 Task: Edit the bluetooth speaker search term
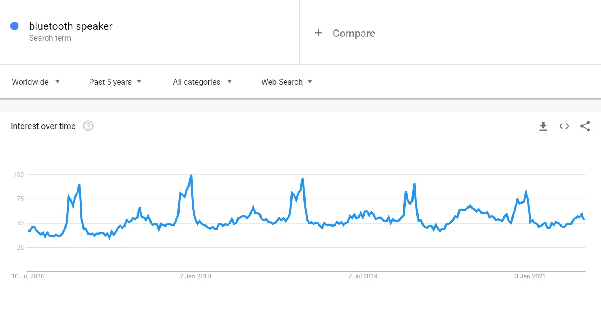coord(71,26)
